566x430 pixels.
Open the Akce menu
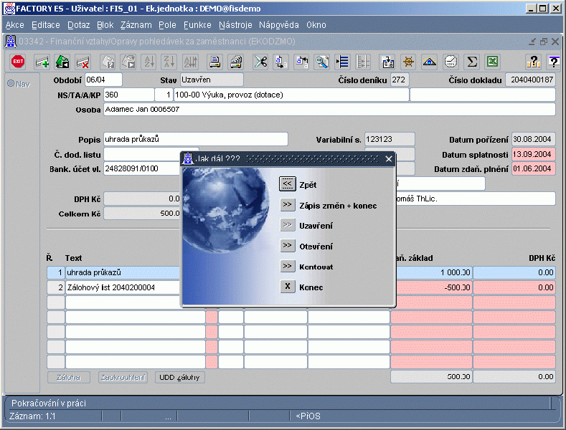pos(15,25)
